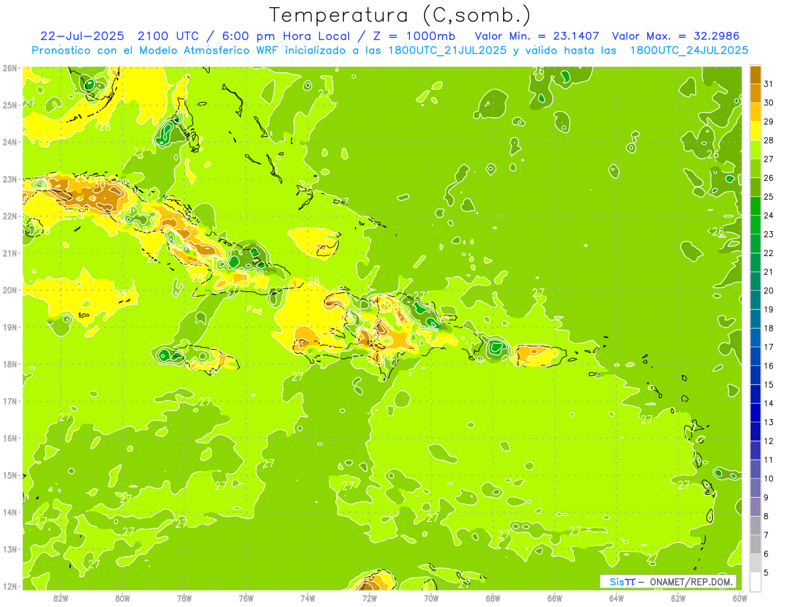This screenshot has width=786, height=607.
Task: Click the '70W' longitude axis label
Action: 431,598
